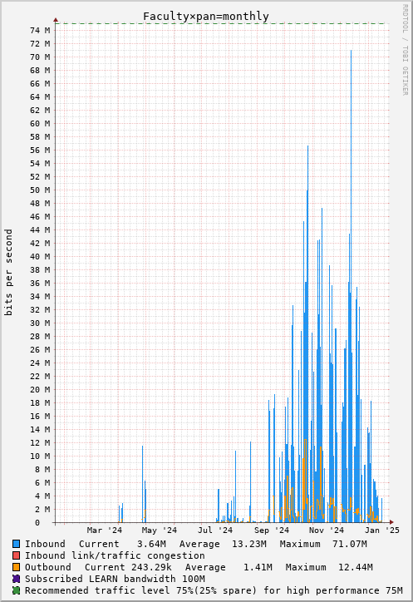Click the RRDTOOL / TOBI OETIKER watermark
Image resolution: width=413 pixels, height=602 pixels.
(x=405, y=50)
